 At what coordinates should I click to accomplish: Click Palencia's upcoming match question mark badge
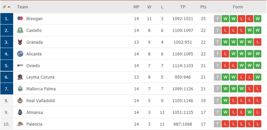coord(217,124)
